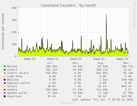This screenshot has width=137, height=106.
Task: Click the 'Week 52' axis label
Action: 76,59
